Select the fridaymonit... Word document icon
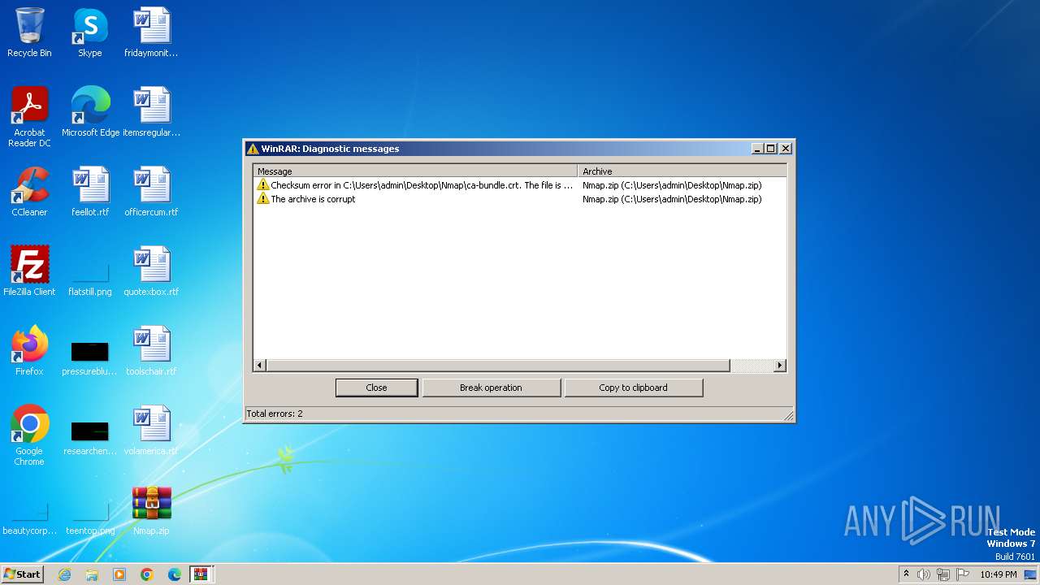 point(151,32)
